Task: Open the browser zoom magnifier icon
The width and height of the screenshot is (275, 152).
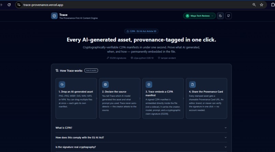Action: click(254, 5)
